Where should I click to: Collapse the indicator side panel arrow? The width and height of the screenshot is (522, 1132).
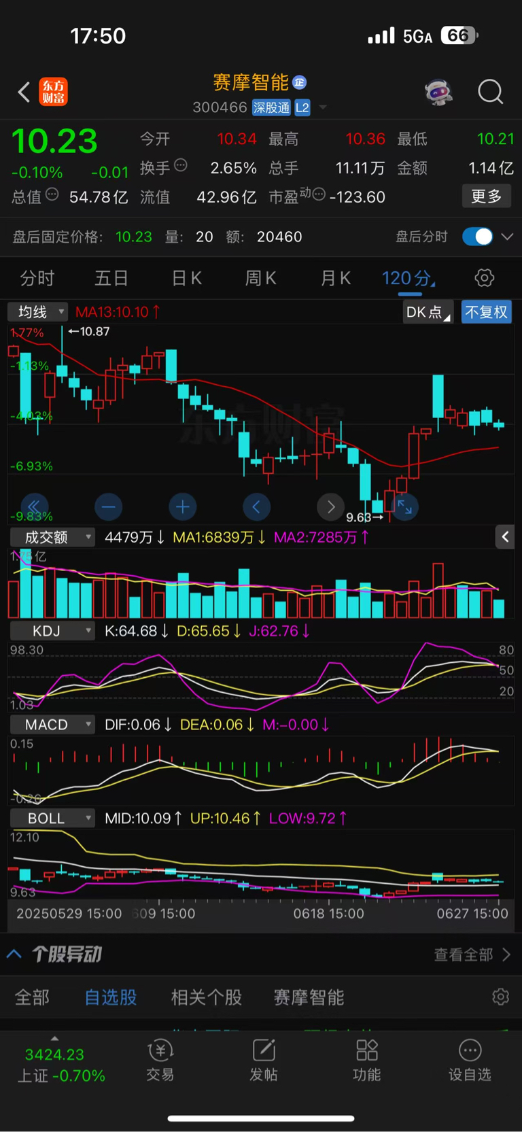click(x=504, y=537)
